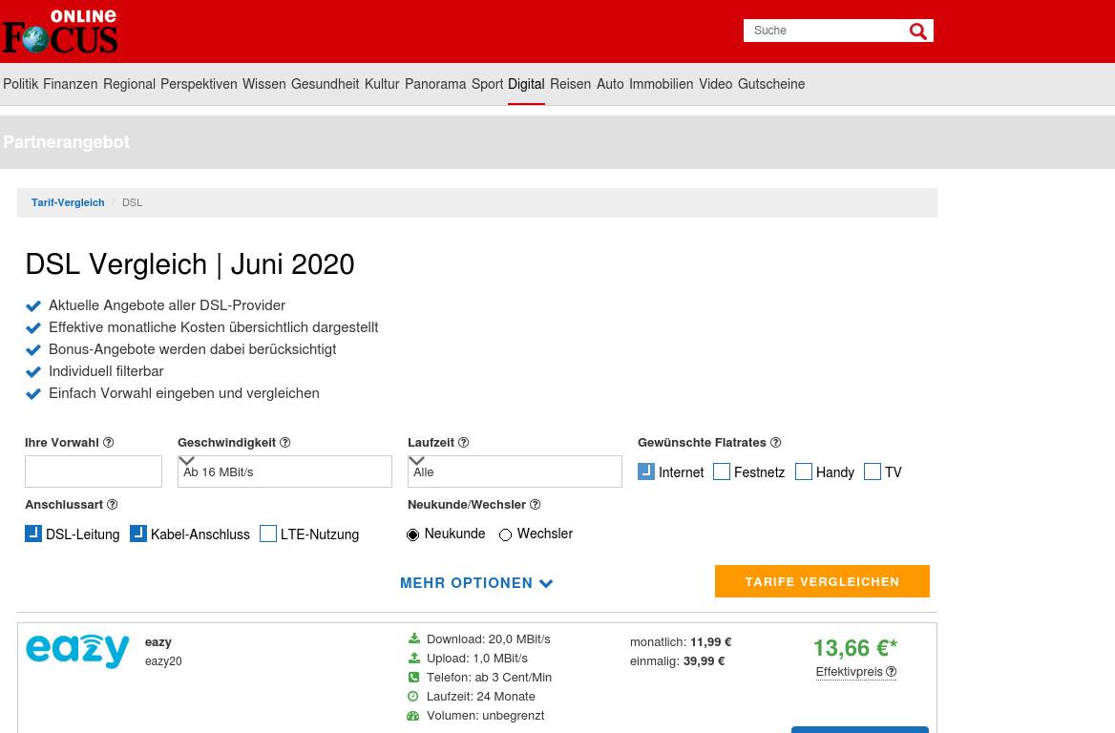Click help icon beside Laufzeit label

[463, 443]
